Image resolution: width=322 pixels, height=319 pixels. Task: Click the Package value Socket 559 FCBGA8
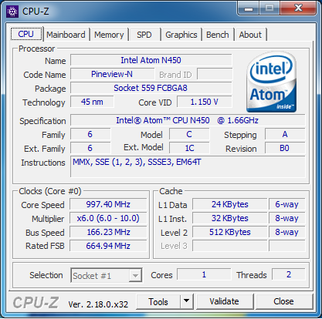click(x=151, y=88)
